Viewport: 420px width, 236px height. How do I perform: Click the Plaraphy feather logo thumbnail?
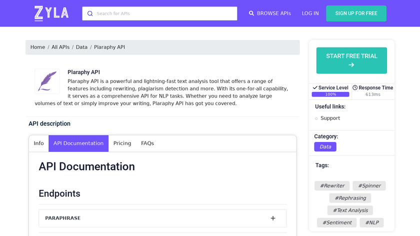point(47,81)
